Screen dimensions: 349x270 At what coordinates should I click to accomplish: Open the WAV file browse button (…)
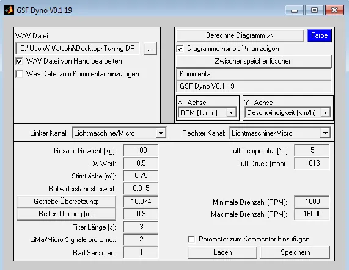point(150,49)
